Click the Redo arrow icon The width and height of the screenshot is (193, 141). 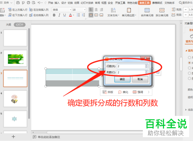click(x=46, y=3)
